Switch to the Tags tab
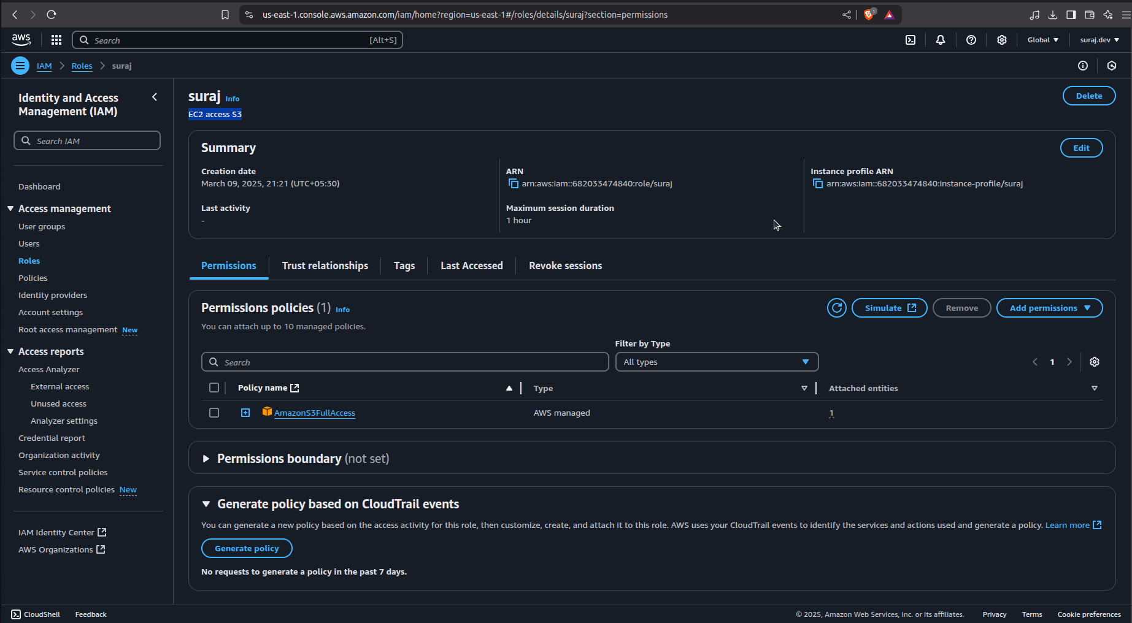Image resolution: width=1132 pixels, height=623 pixels. pyautogui.click(x=404, y=266)
